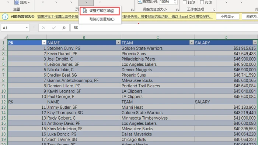Click the 另存为 button on the message bar
This screenshot has height=145, width=258.
tap(250, 17)
